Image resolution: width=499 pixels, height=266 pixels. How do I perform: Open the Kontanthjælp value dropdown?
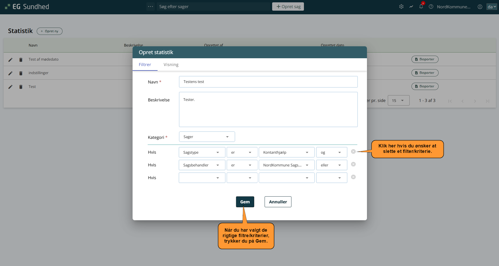pyautogui.click(x=286, y=152)
